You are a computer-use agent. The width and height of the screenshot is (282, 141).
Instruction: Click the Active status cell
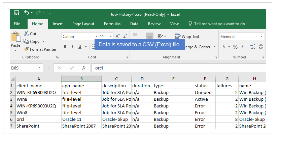tap(205, 99)
